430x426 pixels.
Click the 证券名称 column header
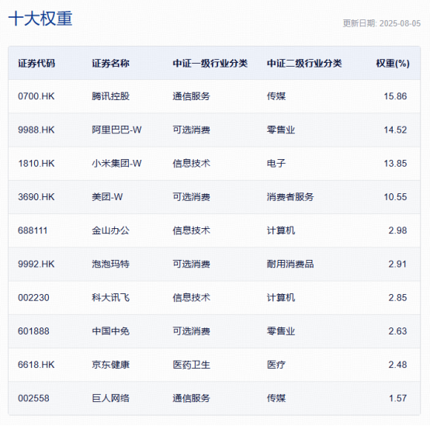pos(110,64)
